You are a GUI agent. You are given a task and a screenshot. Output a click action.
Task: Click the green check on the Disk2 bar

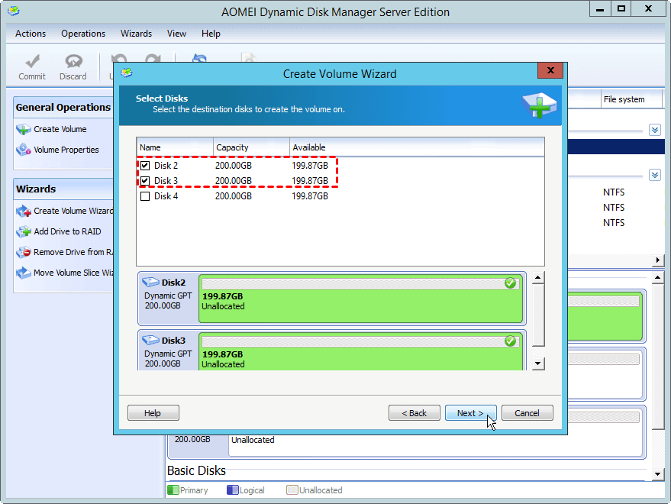pos(510,283)
